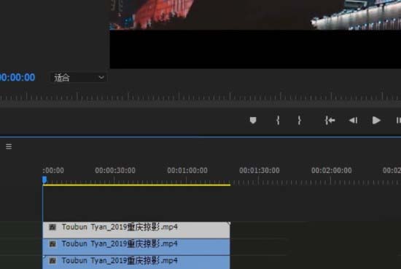Select the middle blue Toubun Tyan clip
This screenshot has height=269, width=401.
pyautogui.click(x=136, y=246)
